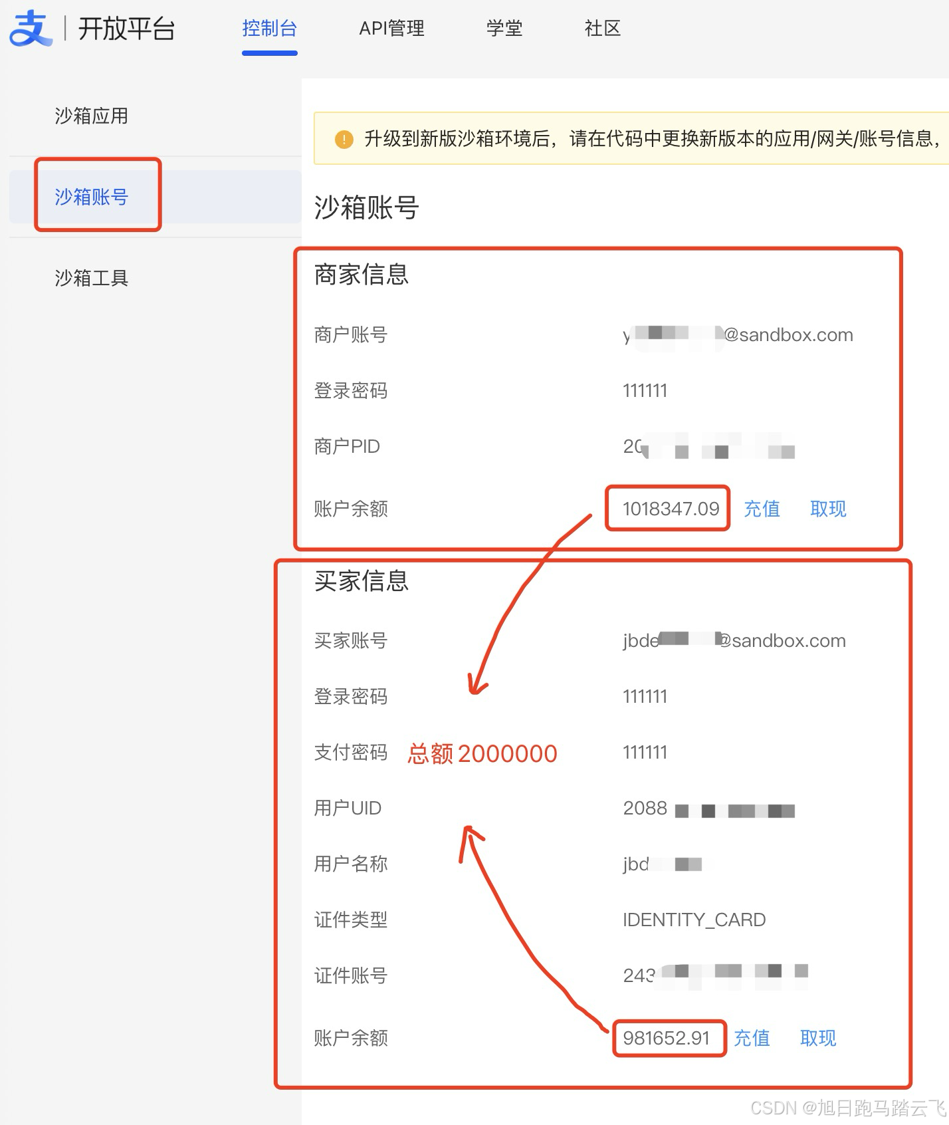Click the 用户名称 value starting with jbd

[x=662, y=864]
